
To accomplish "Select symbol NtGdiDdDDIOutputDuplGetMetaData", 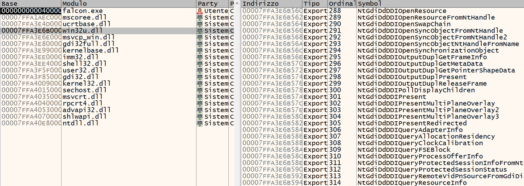I will (420, 63).
